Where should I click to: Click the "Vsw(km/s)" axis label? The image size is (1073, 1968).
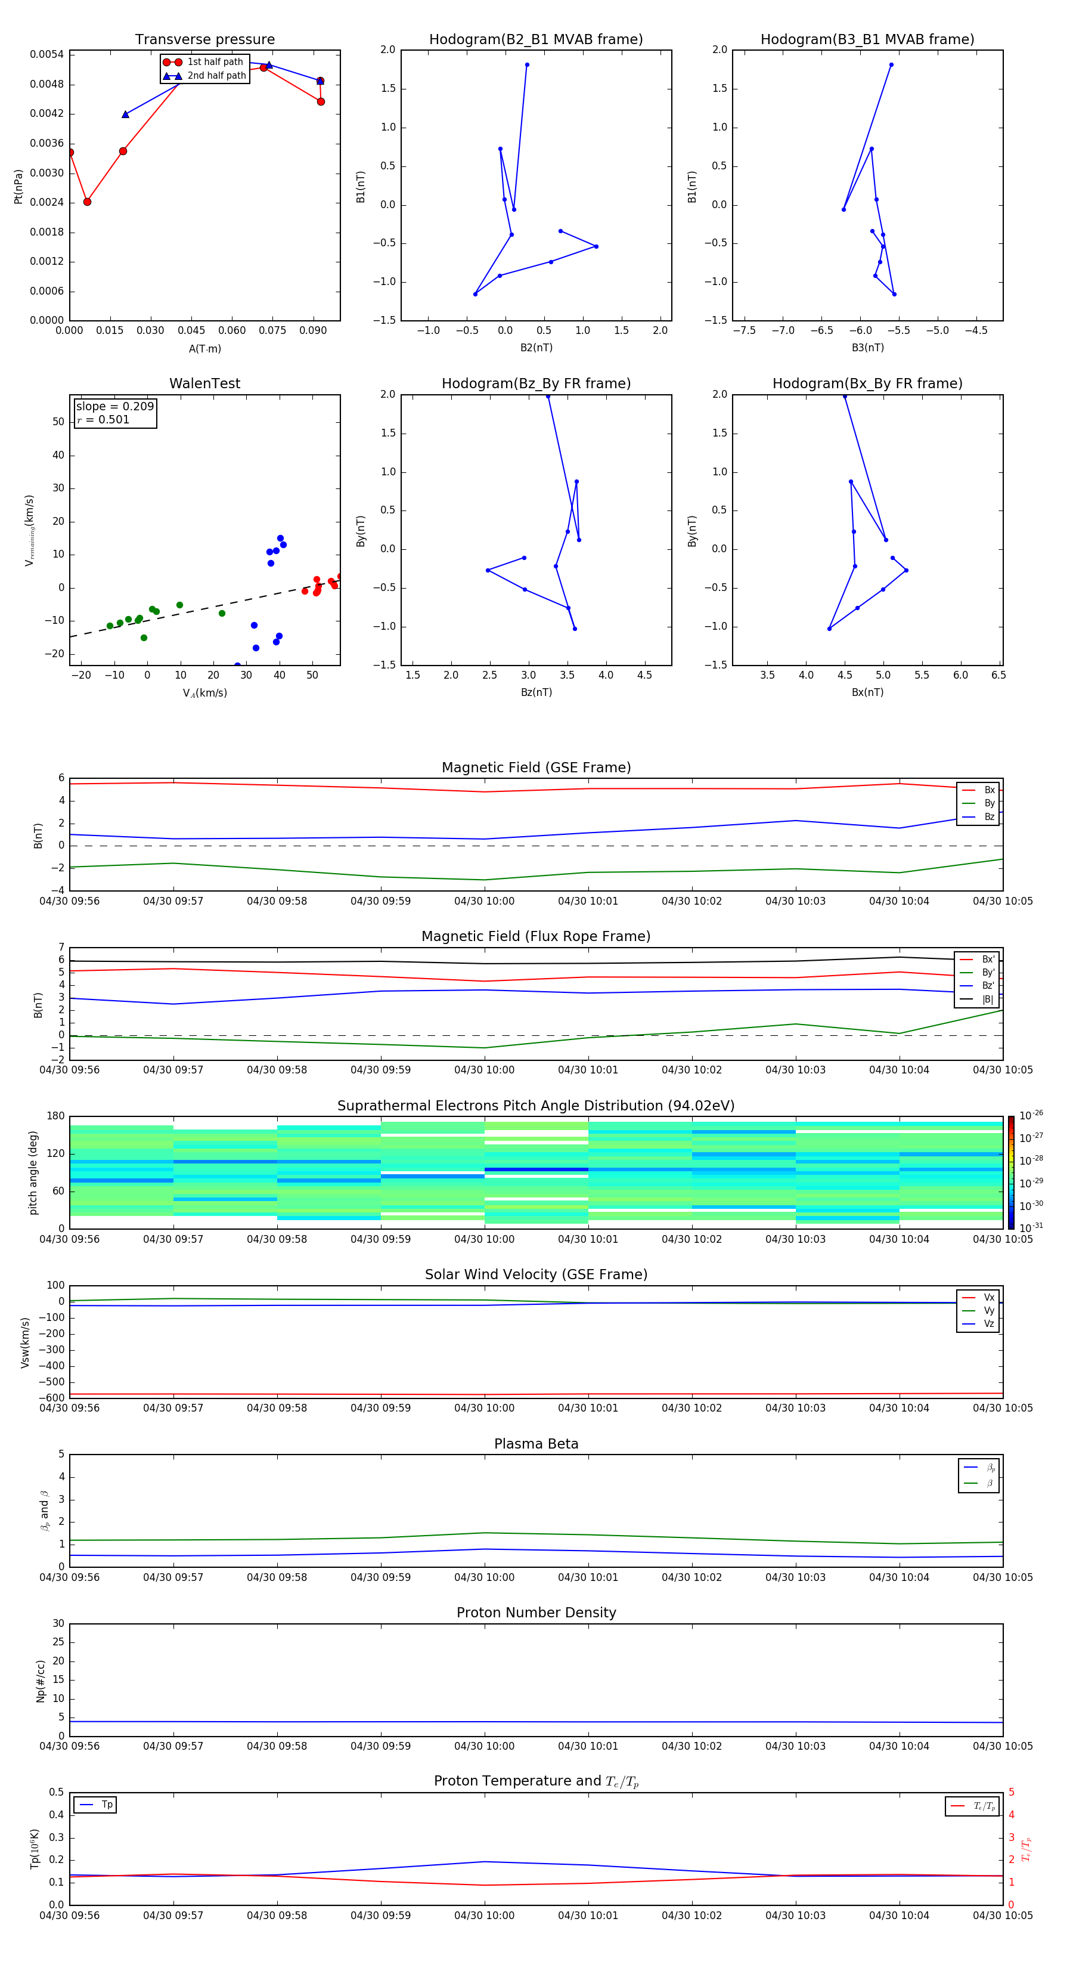point(24,1342)
